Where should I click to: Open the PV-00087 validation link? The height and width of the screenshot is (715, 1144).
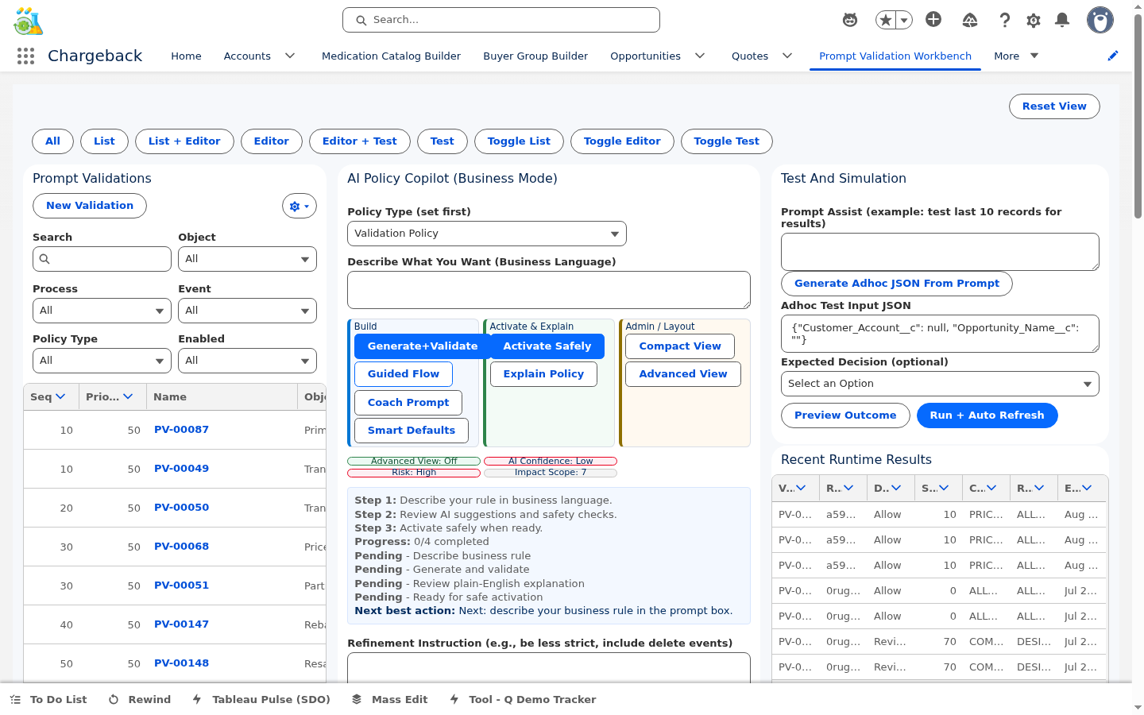[x=181, y=430]
